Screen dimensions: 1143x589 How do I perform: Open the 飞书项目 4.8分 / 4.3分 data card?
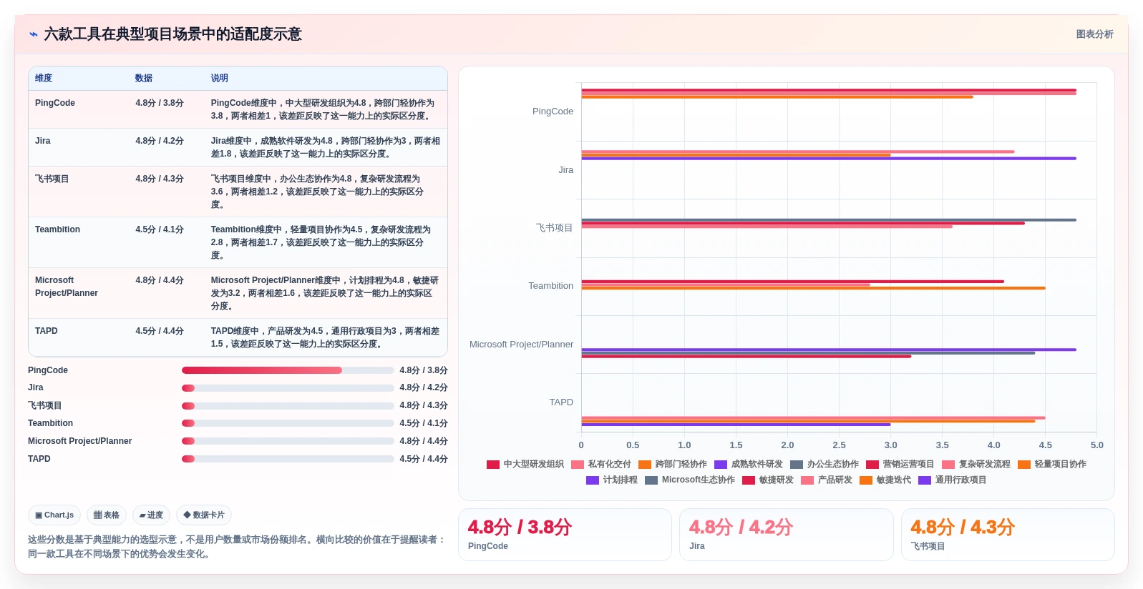pos(1008,535)
